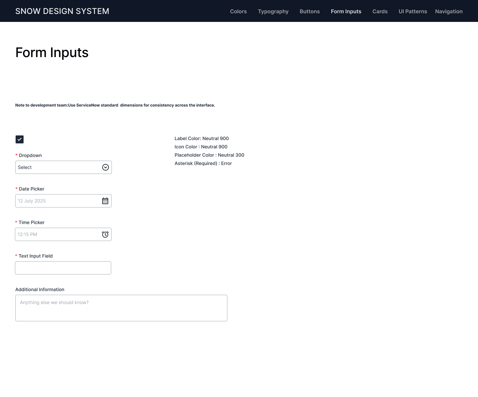Focus the Text Input Field box
This screenshot has height=397, width=478.
pos(63,268)
